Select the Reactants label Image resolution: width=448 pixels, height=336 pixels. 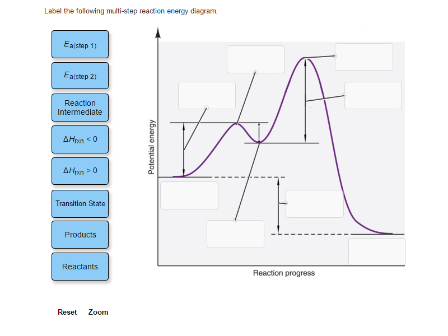click(x=80, y=267)
